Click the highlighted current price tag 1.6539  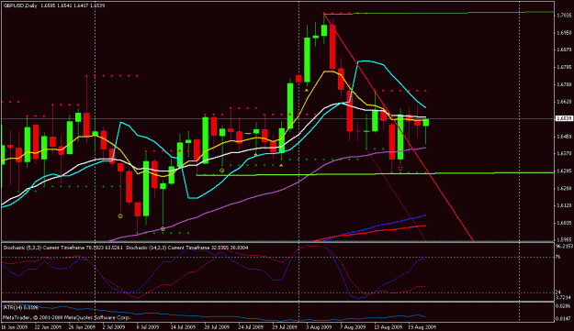pyautogui.click(x=564, y=118)
